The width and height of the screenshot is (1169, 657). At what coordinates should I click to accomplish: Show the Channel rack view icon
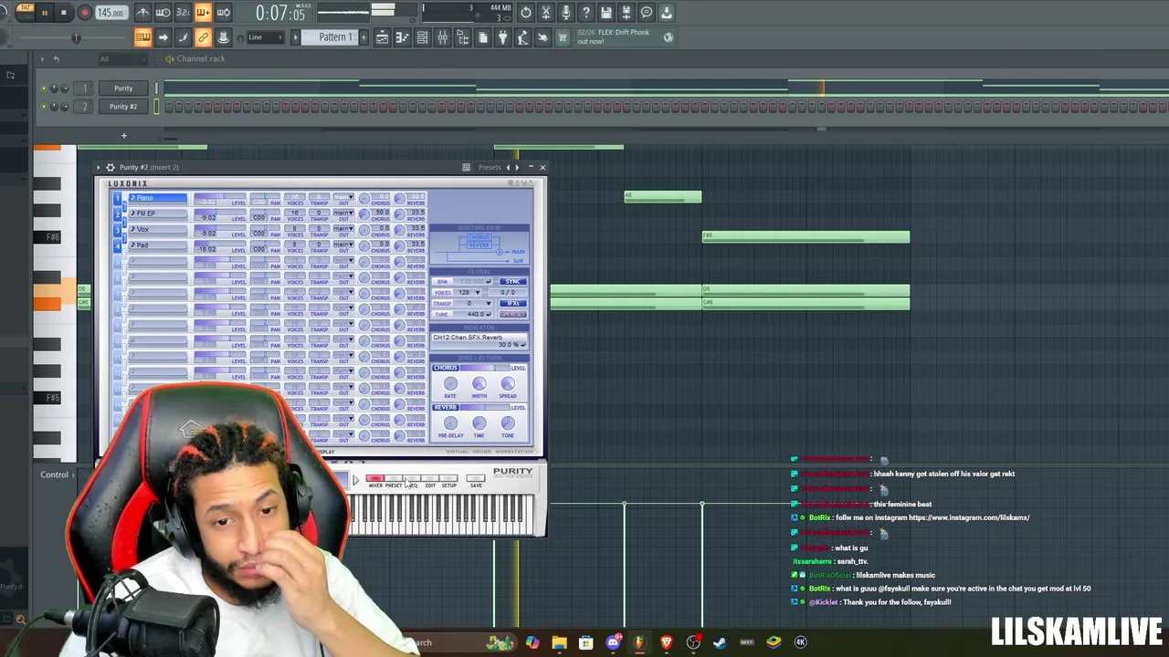(422, 37)
